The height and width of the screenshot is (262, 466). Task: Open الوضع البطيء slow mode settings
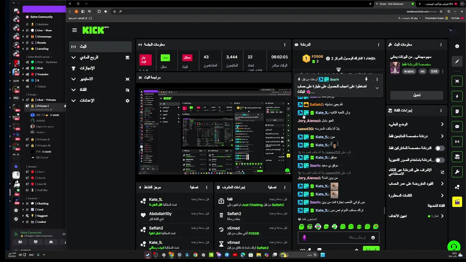(x=416, y=124)
